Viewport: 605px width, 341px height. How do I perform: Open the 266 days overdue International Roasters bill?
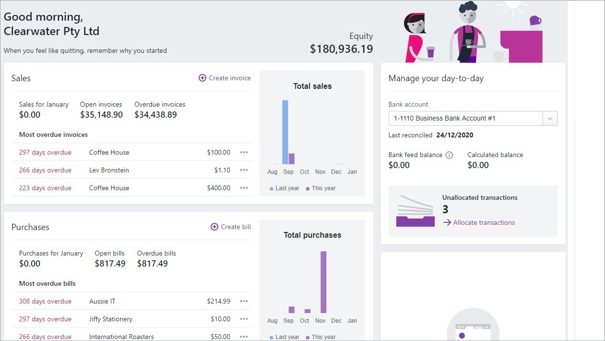tap(45, 337)
